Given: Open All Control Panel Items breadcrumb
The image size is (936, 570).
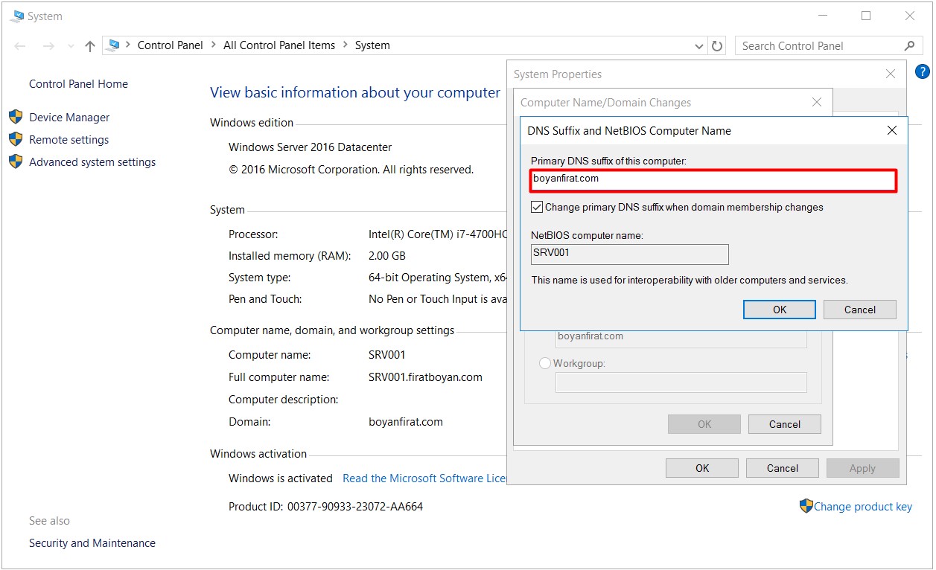Looking at the screenshot, I should point(279,45).
